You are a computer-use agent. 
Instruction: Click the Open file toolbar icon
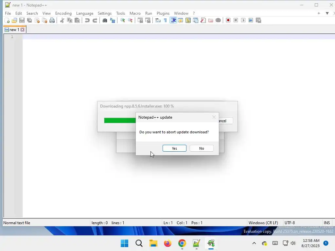pyautogui.click(x=14, y=20)
